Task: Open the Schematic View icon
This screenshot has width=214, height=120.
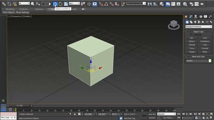Action: coord(178,4)
